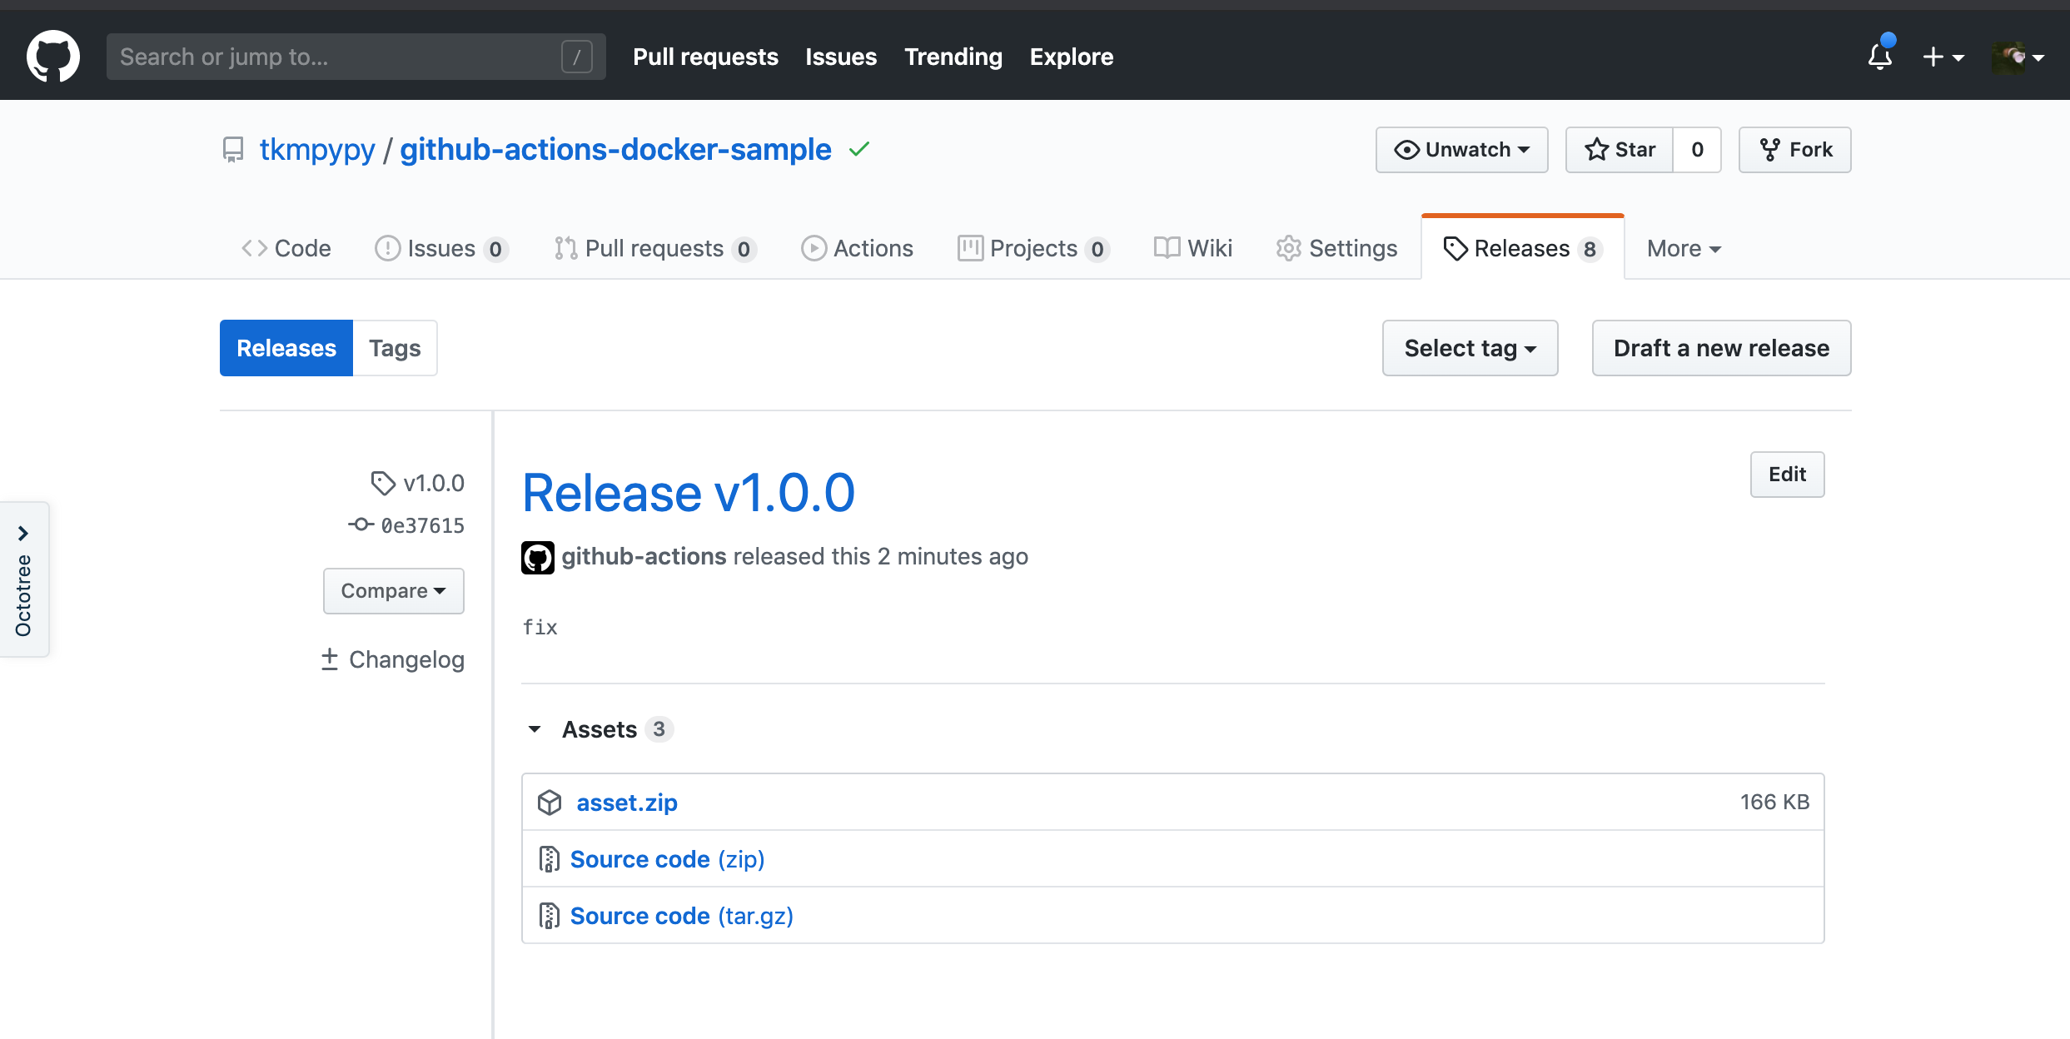Click the star icon in the Star button

click(x=1596, y=150)
